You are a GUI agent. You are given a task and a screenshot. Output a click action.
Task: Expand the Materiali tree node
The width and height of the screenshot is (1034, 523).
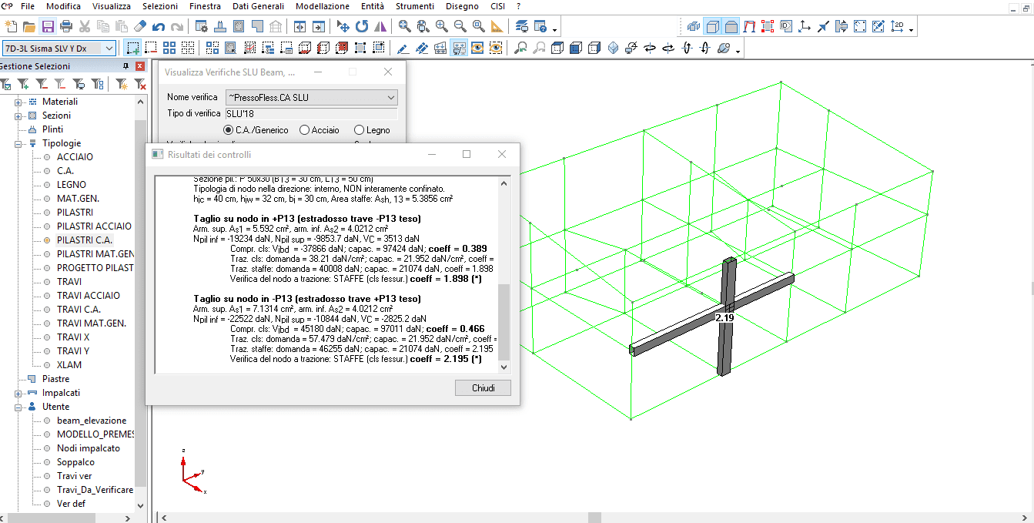[18, 102]
